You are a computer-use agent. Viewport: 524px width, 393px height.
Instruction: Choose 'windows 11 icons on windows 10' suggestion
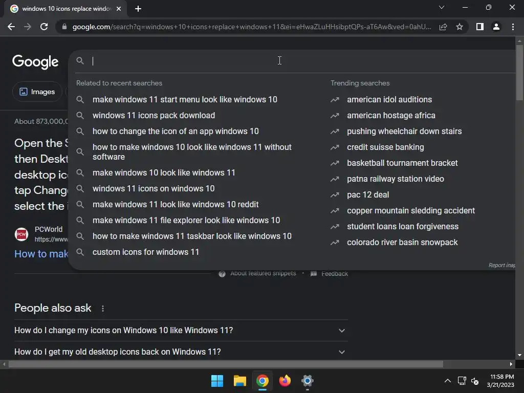pyautogui.click(x=154, y=188)
